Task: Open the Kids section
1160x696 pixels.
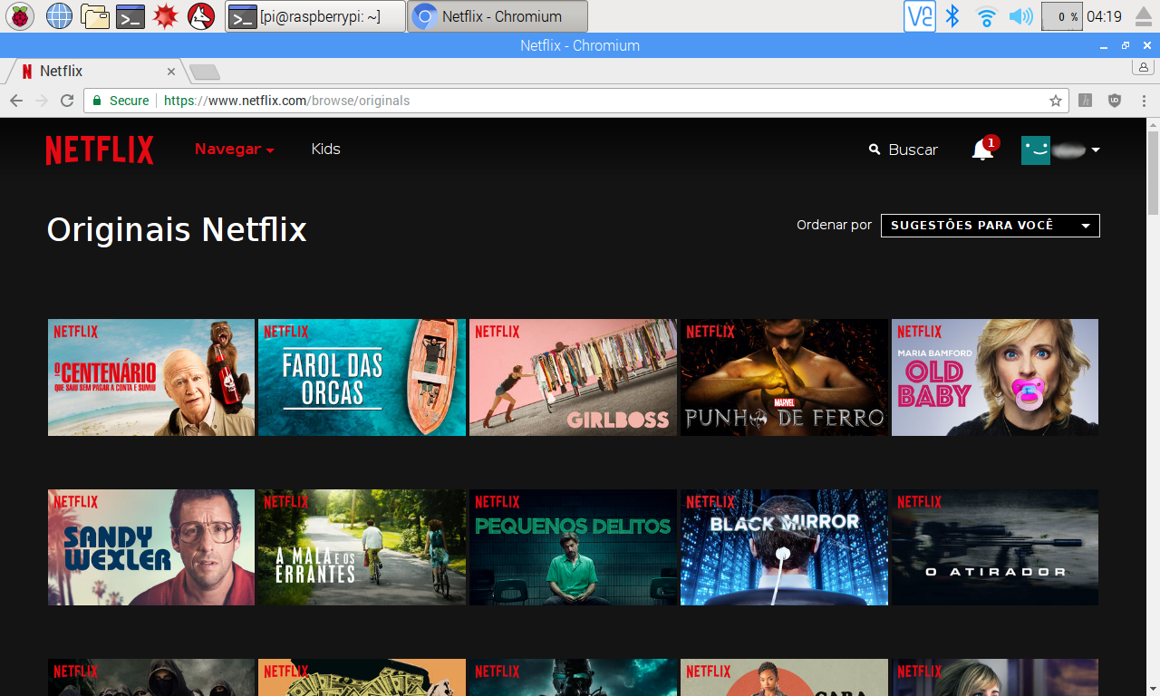Action: click(326, 150)
